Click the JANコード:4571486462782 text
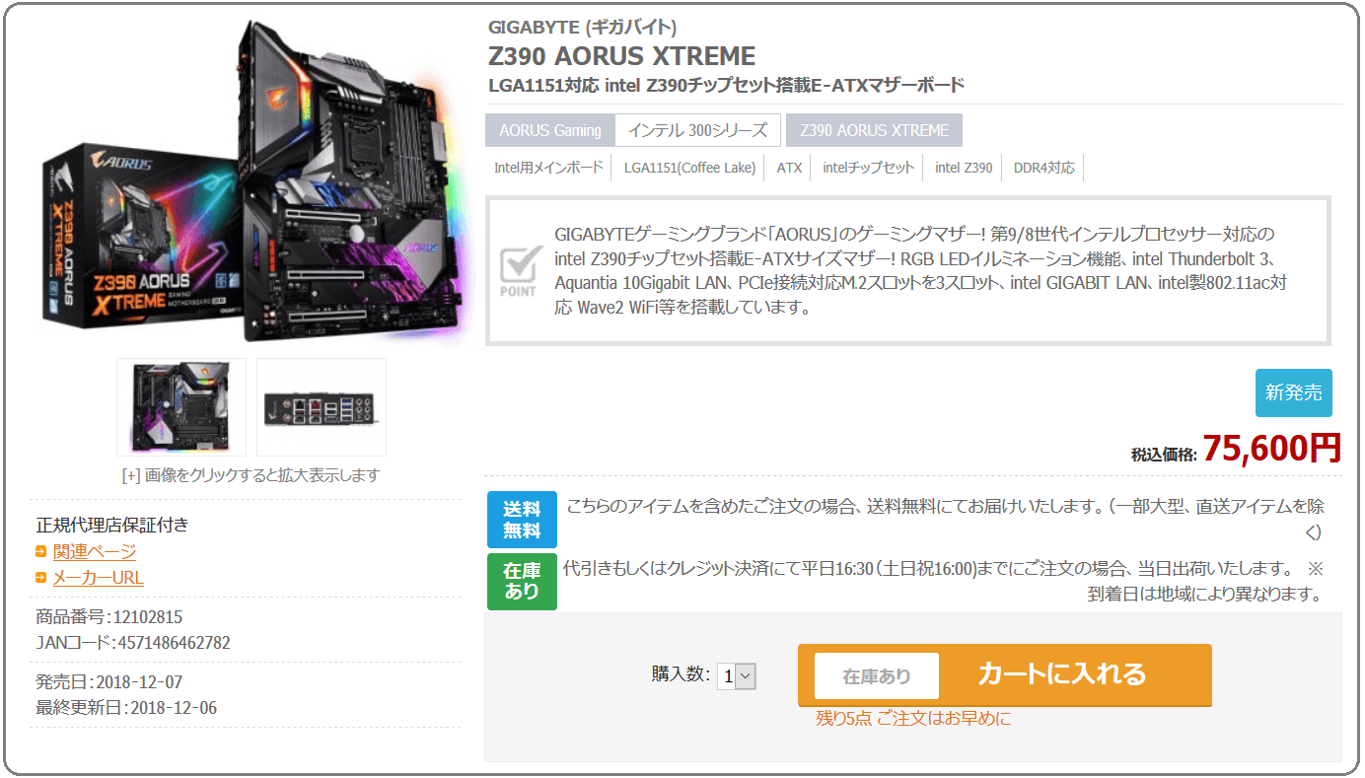This screenshot has width=1365, height=778. (133, 643)
